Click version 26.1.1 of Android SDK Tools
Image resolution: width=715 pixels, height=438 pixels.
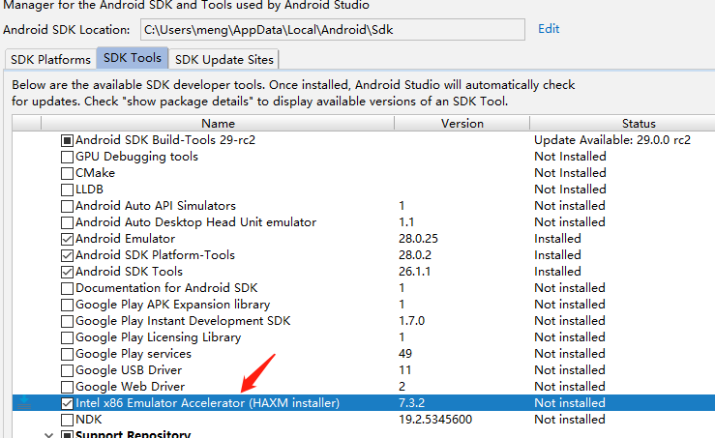(x=414, y=271)
